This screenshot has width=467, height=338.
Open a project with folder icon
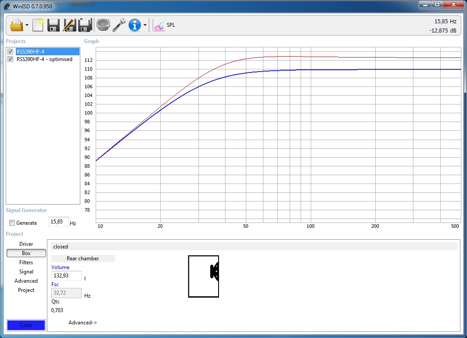coord(16,25)
